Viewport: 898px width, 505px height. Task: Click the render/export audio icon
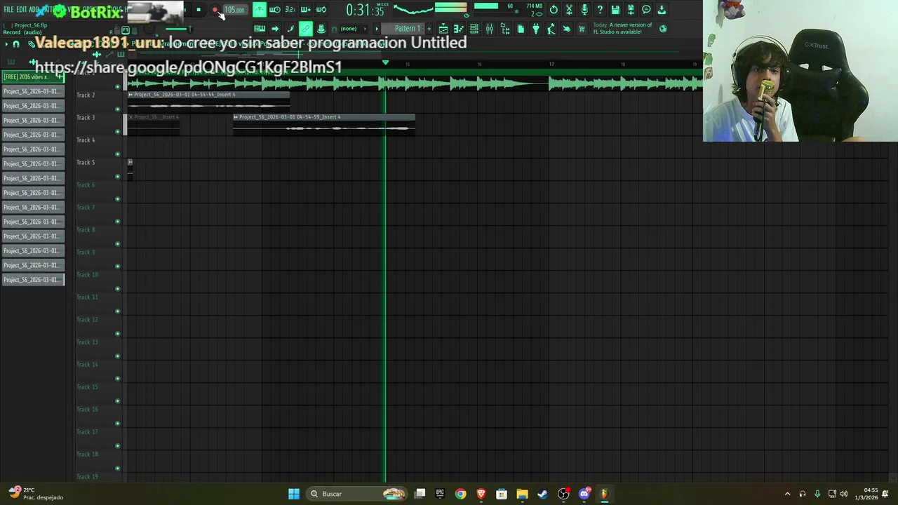tap(631, 10)
